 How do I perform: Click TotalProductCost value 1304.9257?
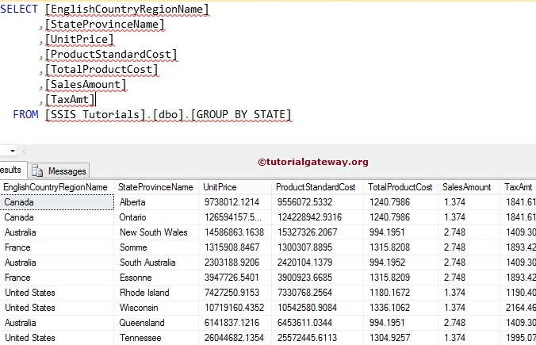[389, 338]
